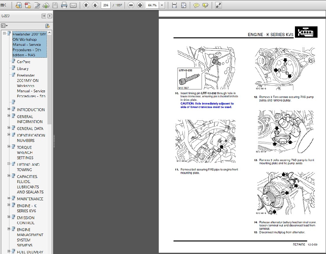Go to the previous page arrow
326x254 pixels.
click(86, 5)
